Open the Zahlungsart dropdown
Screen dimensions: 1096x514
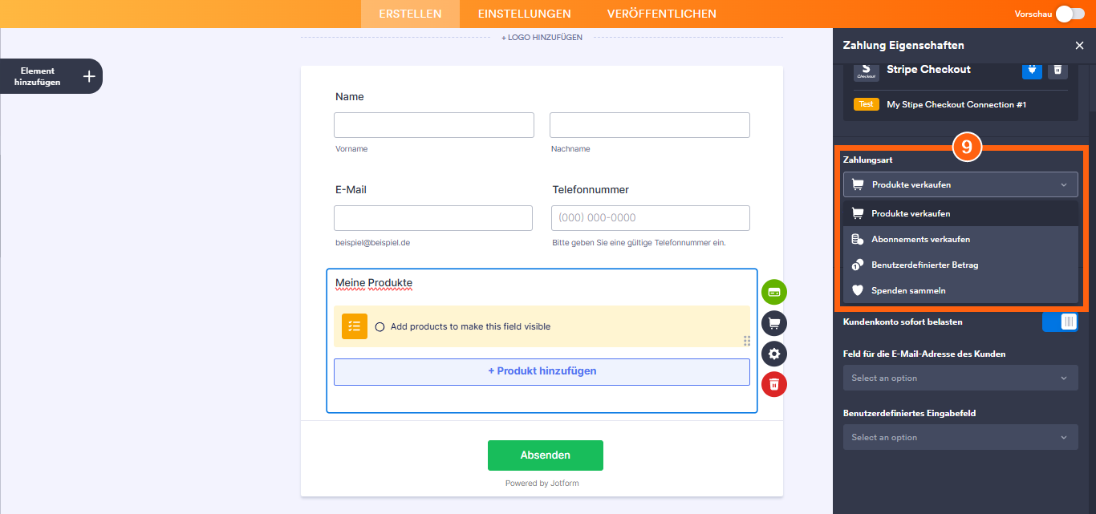(x=960, y=184)
